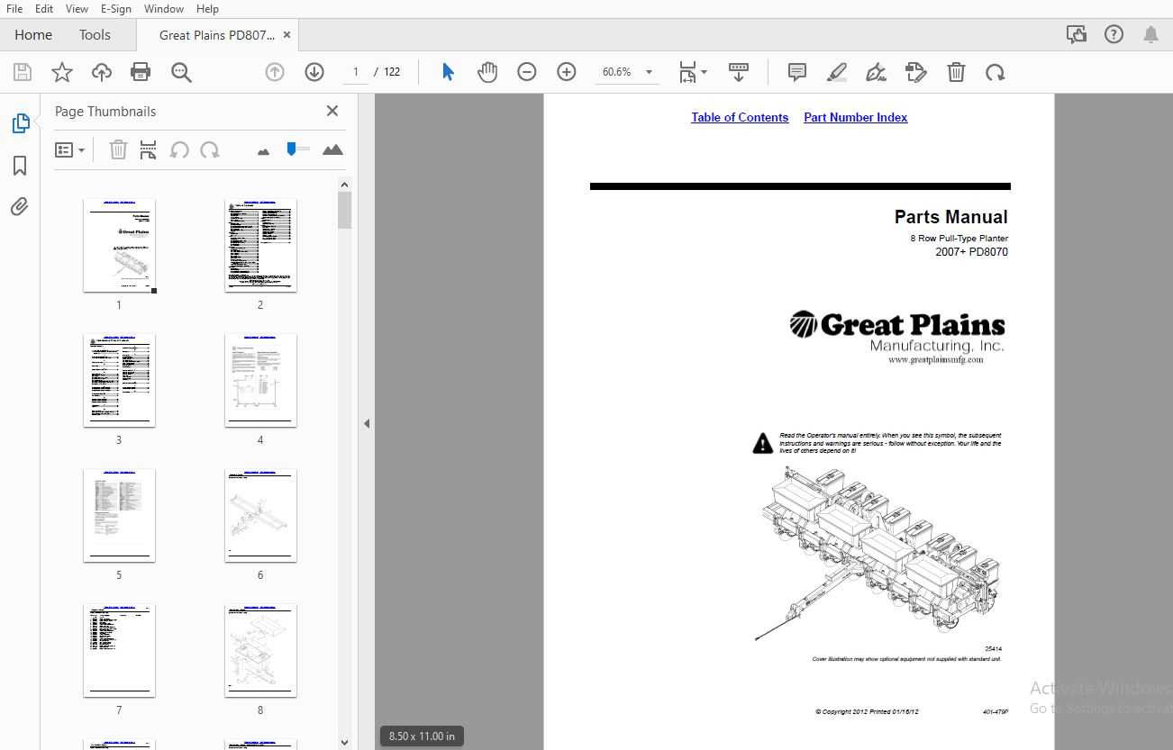Follow the Part Number Index link

click(856, 118)
